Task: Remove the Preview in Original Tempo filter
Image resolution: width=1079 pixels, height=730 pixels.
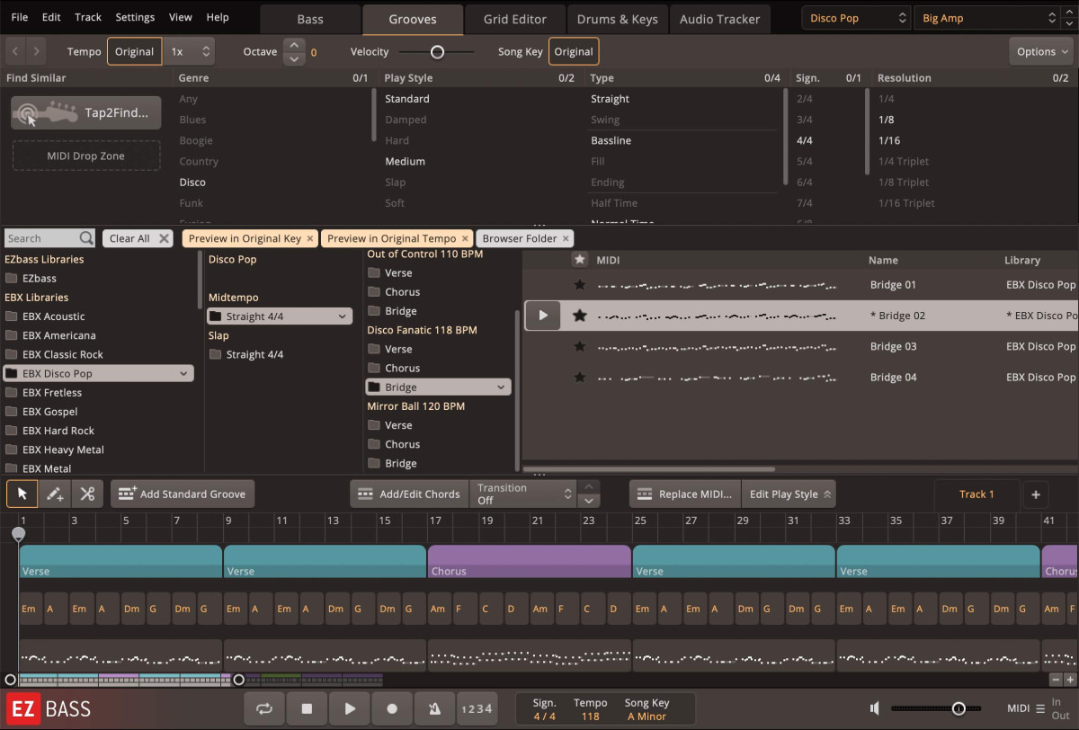Action: 465,238
